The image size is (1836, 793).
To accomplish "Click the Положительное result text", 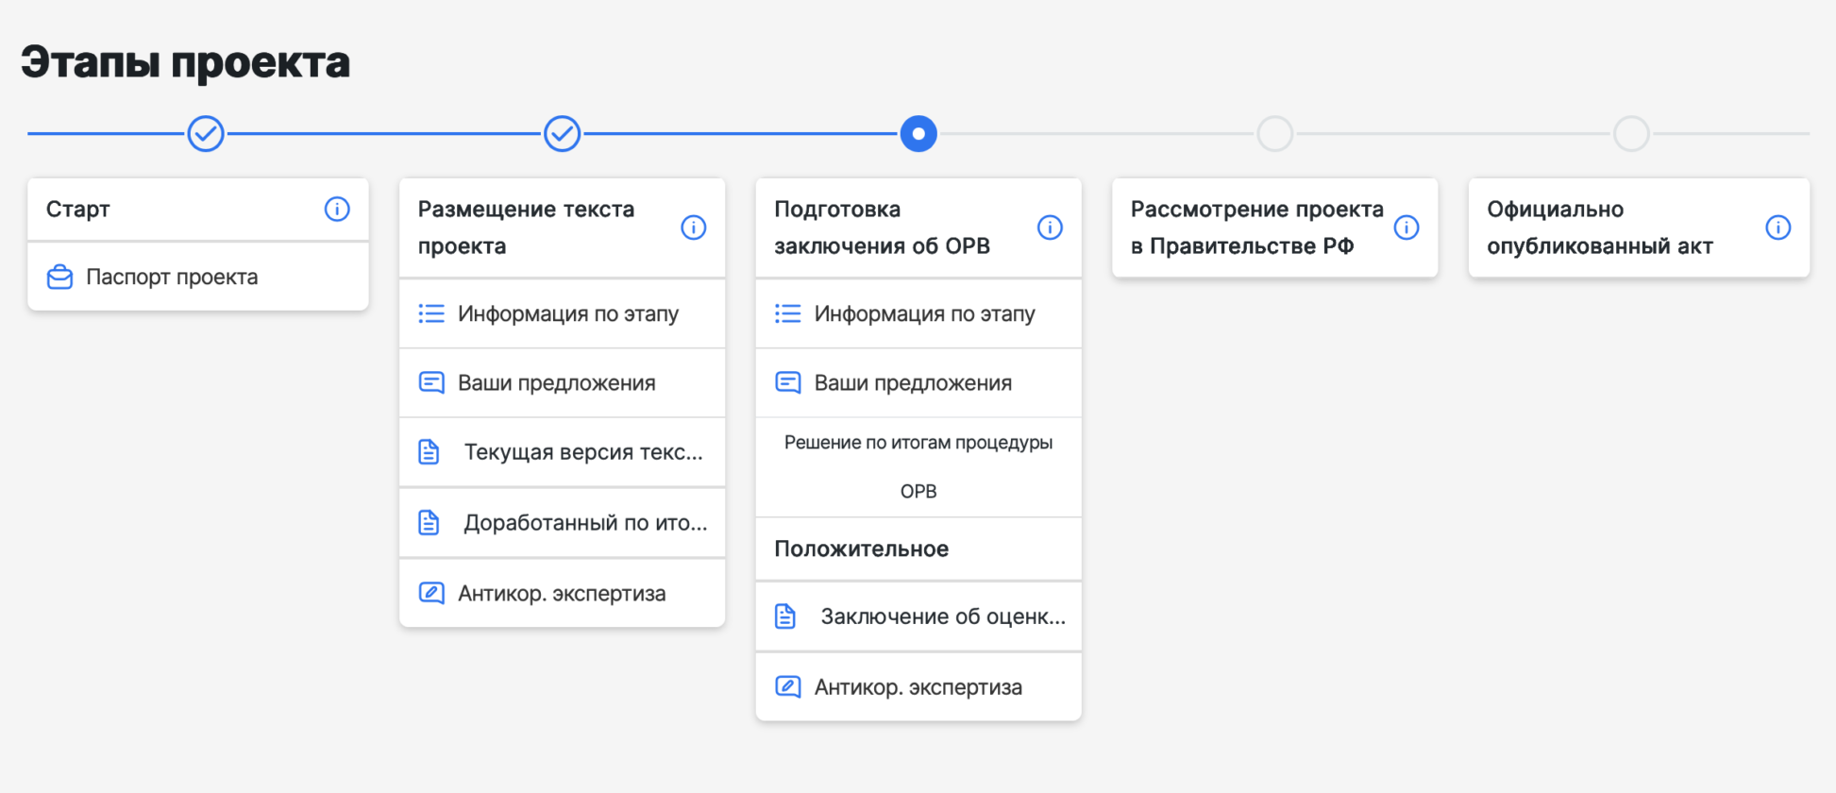I will coord(862,548).
